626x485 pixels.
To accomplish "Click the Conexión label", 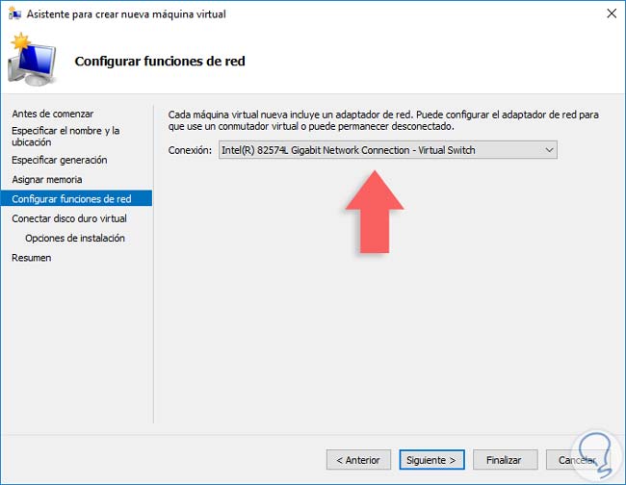I will click(189, 150).
